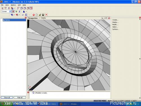Toggle the Z axis constraint

19,12
